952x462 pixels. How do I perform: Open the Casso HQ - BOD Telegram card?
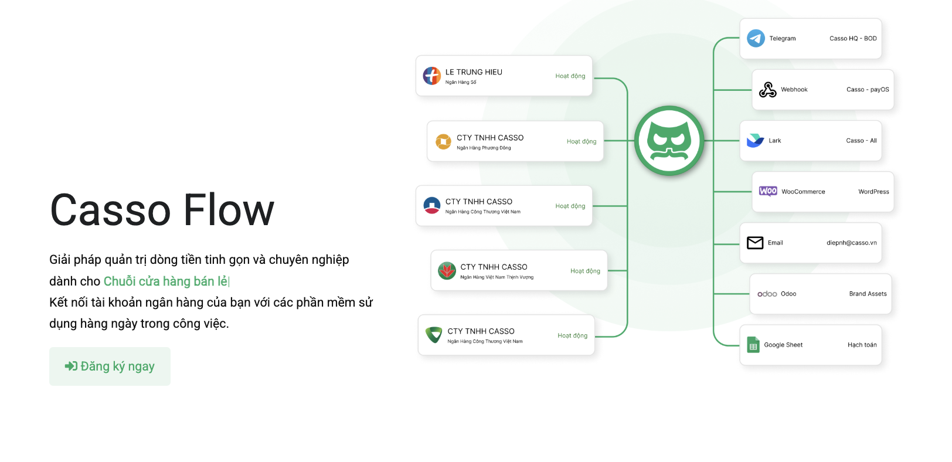tap(811, 39)
